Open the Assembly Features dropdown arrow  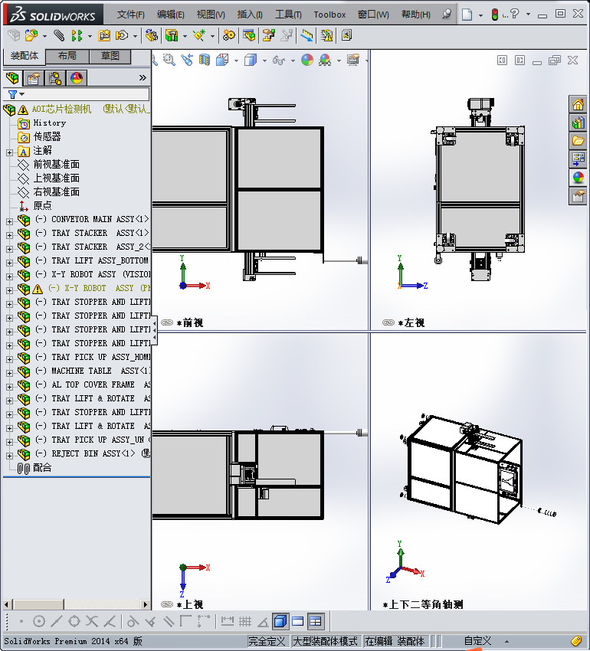(185, 36)
